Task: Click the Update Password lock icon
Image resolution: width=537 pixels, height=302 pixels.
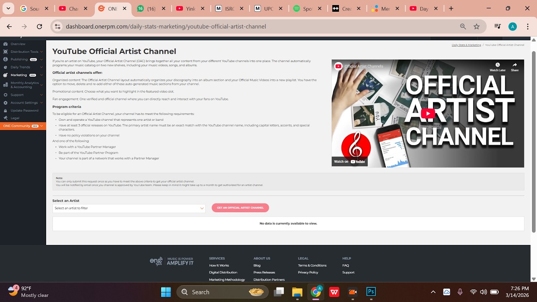Action: tap(5, 110)
